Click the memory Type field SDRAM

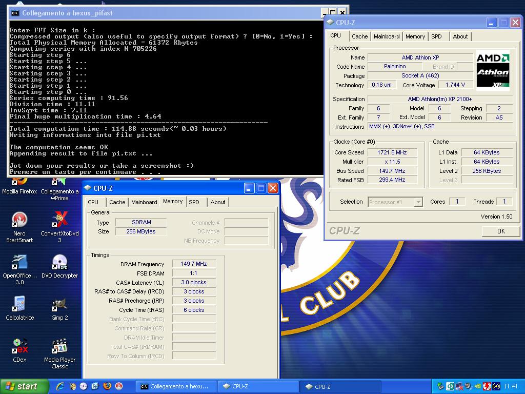142,222
